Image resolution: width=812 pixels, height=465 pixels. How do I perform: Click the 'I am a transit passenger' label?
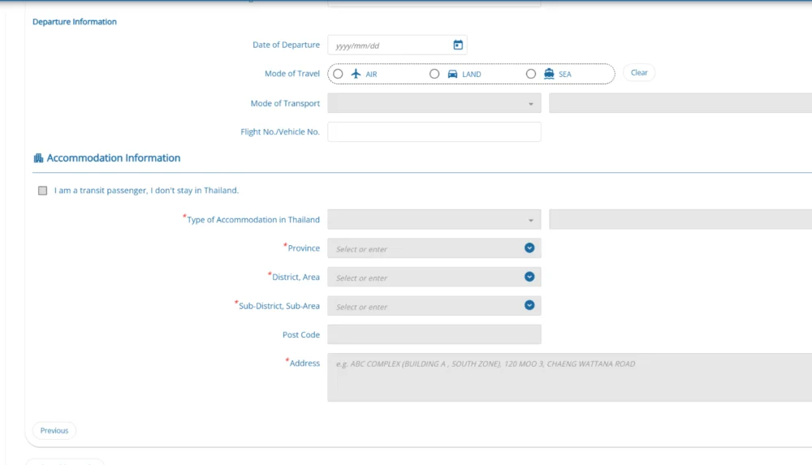point(146,191)
